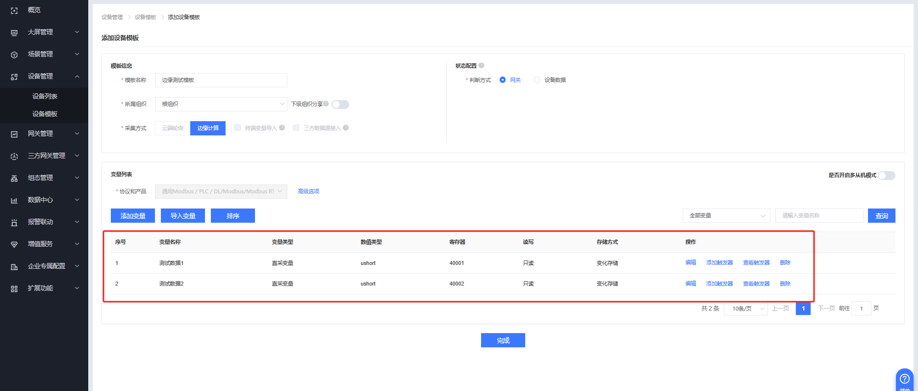This screenshot has width=918, height=391.
Task: Click the help icon beside 状态配置
Action: click(x=482, y=66)
